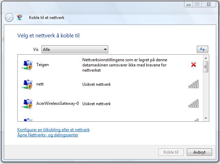Click the AcerWirelessGateway-0 network icon
Image resolution: width=220 pixels, height=164 pixels.
[x=27, y=104]
